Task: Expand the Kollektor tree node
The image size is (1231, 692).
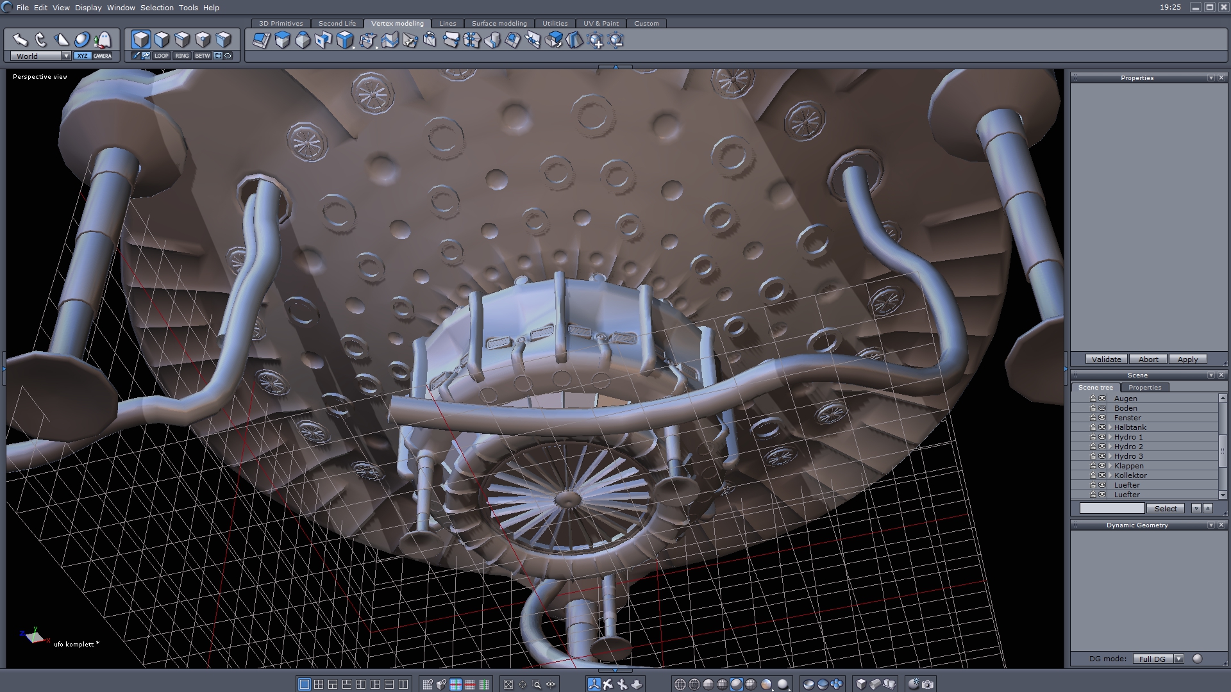Action: tap(1110, 475)
